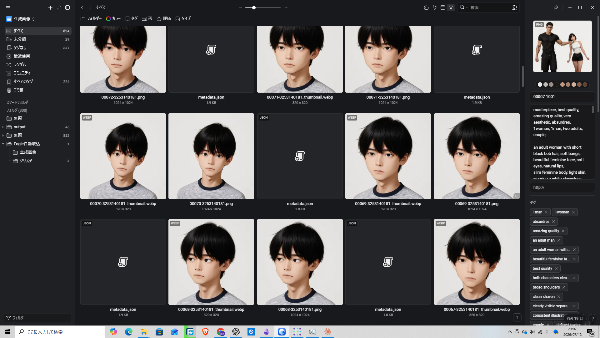The width and height of the screenshot is (600, 338).
Task: Click the image search camera icon
Action: pyautogui.click(x=514, y=8)
